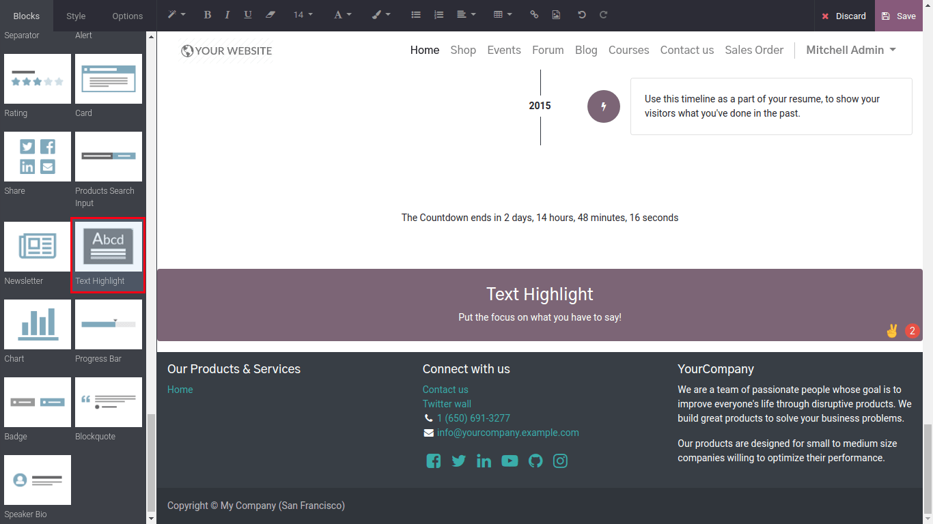Select the Chart block thumbnail

[x=38, y=325]
